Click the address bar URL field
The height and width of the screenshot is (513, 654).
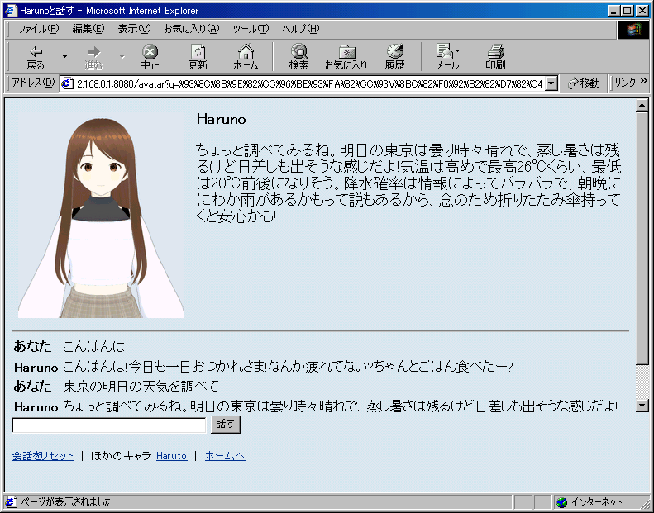pyautogui.click(x=309, y=83)
